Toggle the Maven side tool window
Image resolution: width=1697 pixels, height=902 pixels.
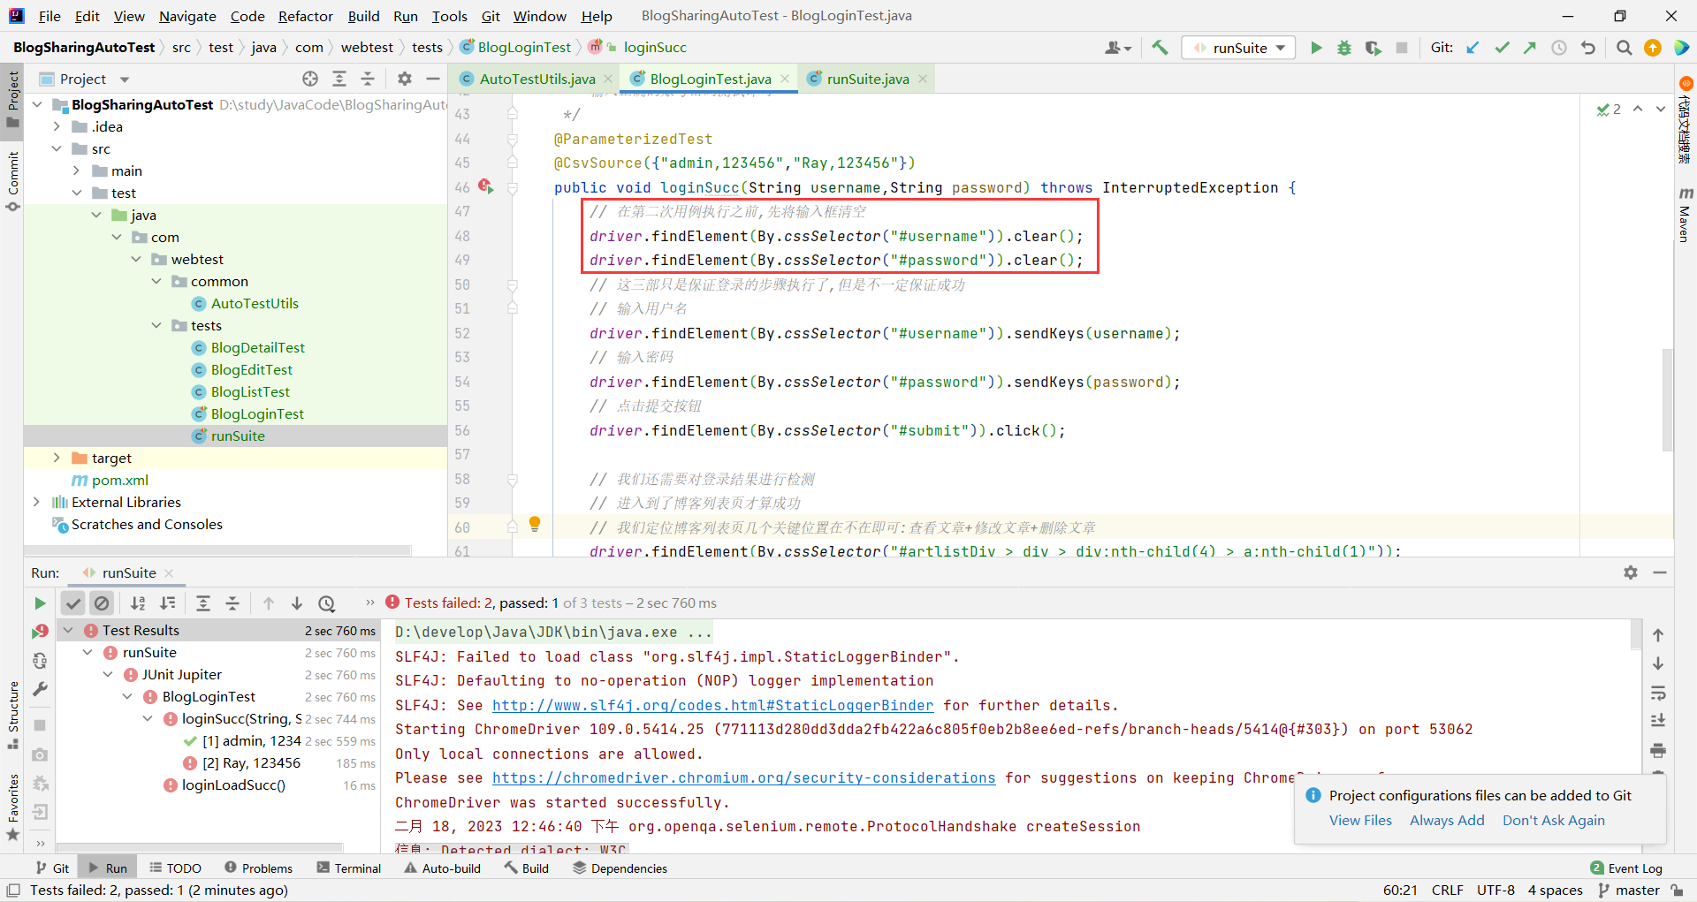tap(1685, 214)
